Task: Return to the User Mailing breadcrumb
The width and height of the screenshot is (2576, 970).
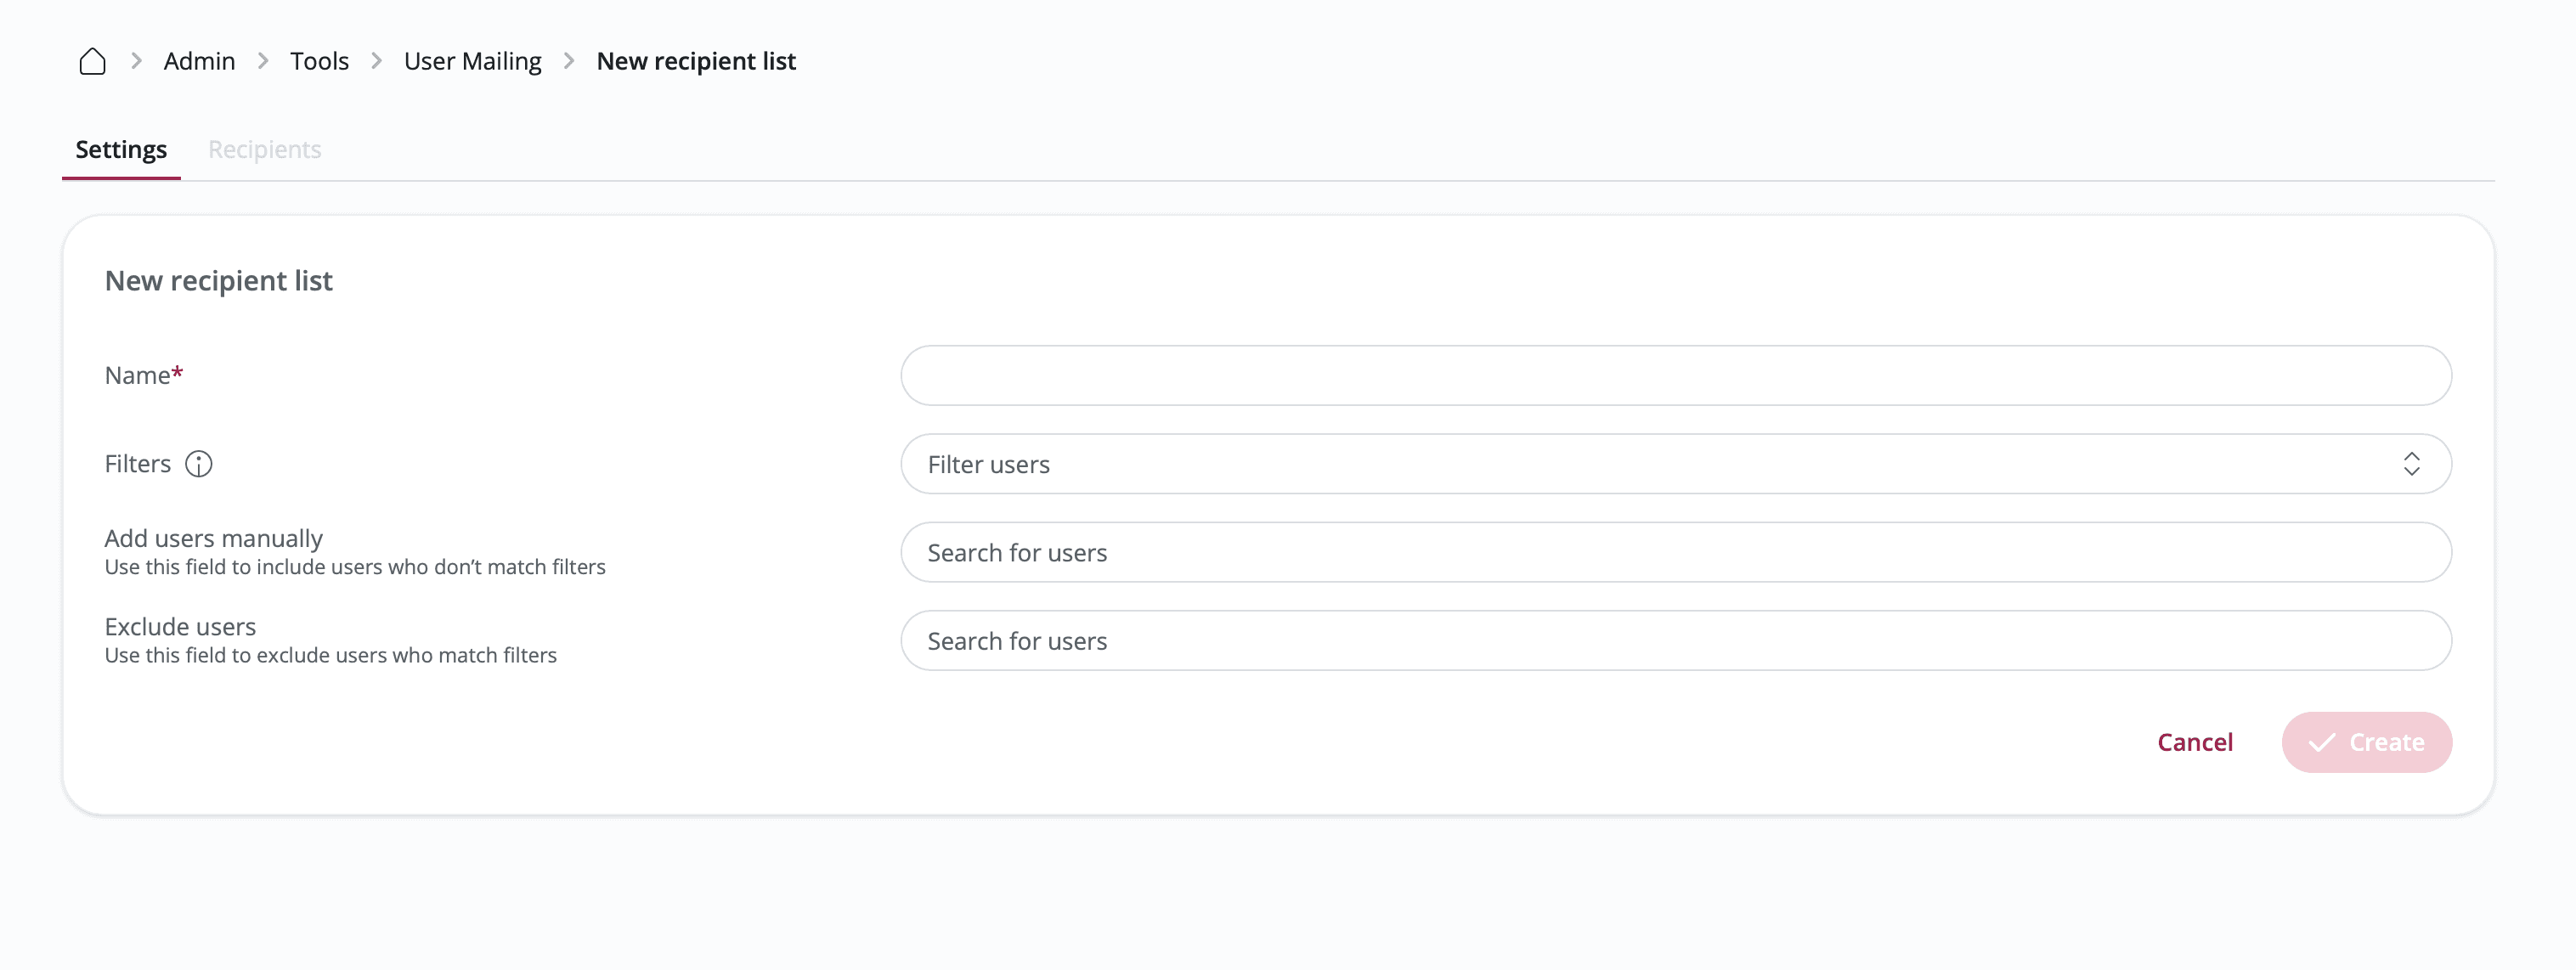Action: tap(472, 61)
